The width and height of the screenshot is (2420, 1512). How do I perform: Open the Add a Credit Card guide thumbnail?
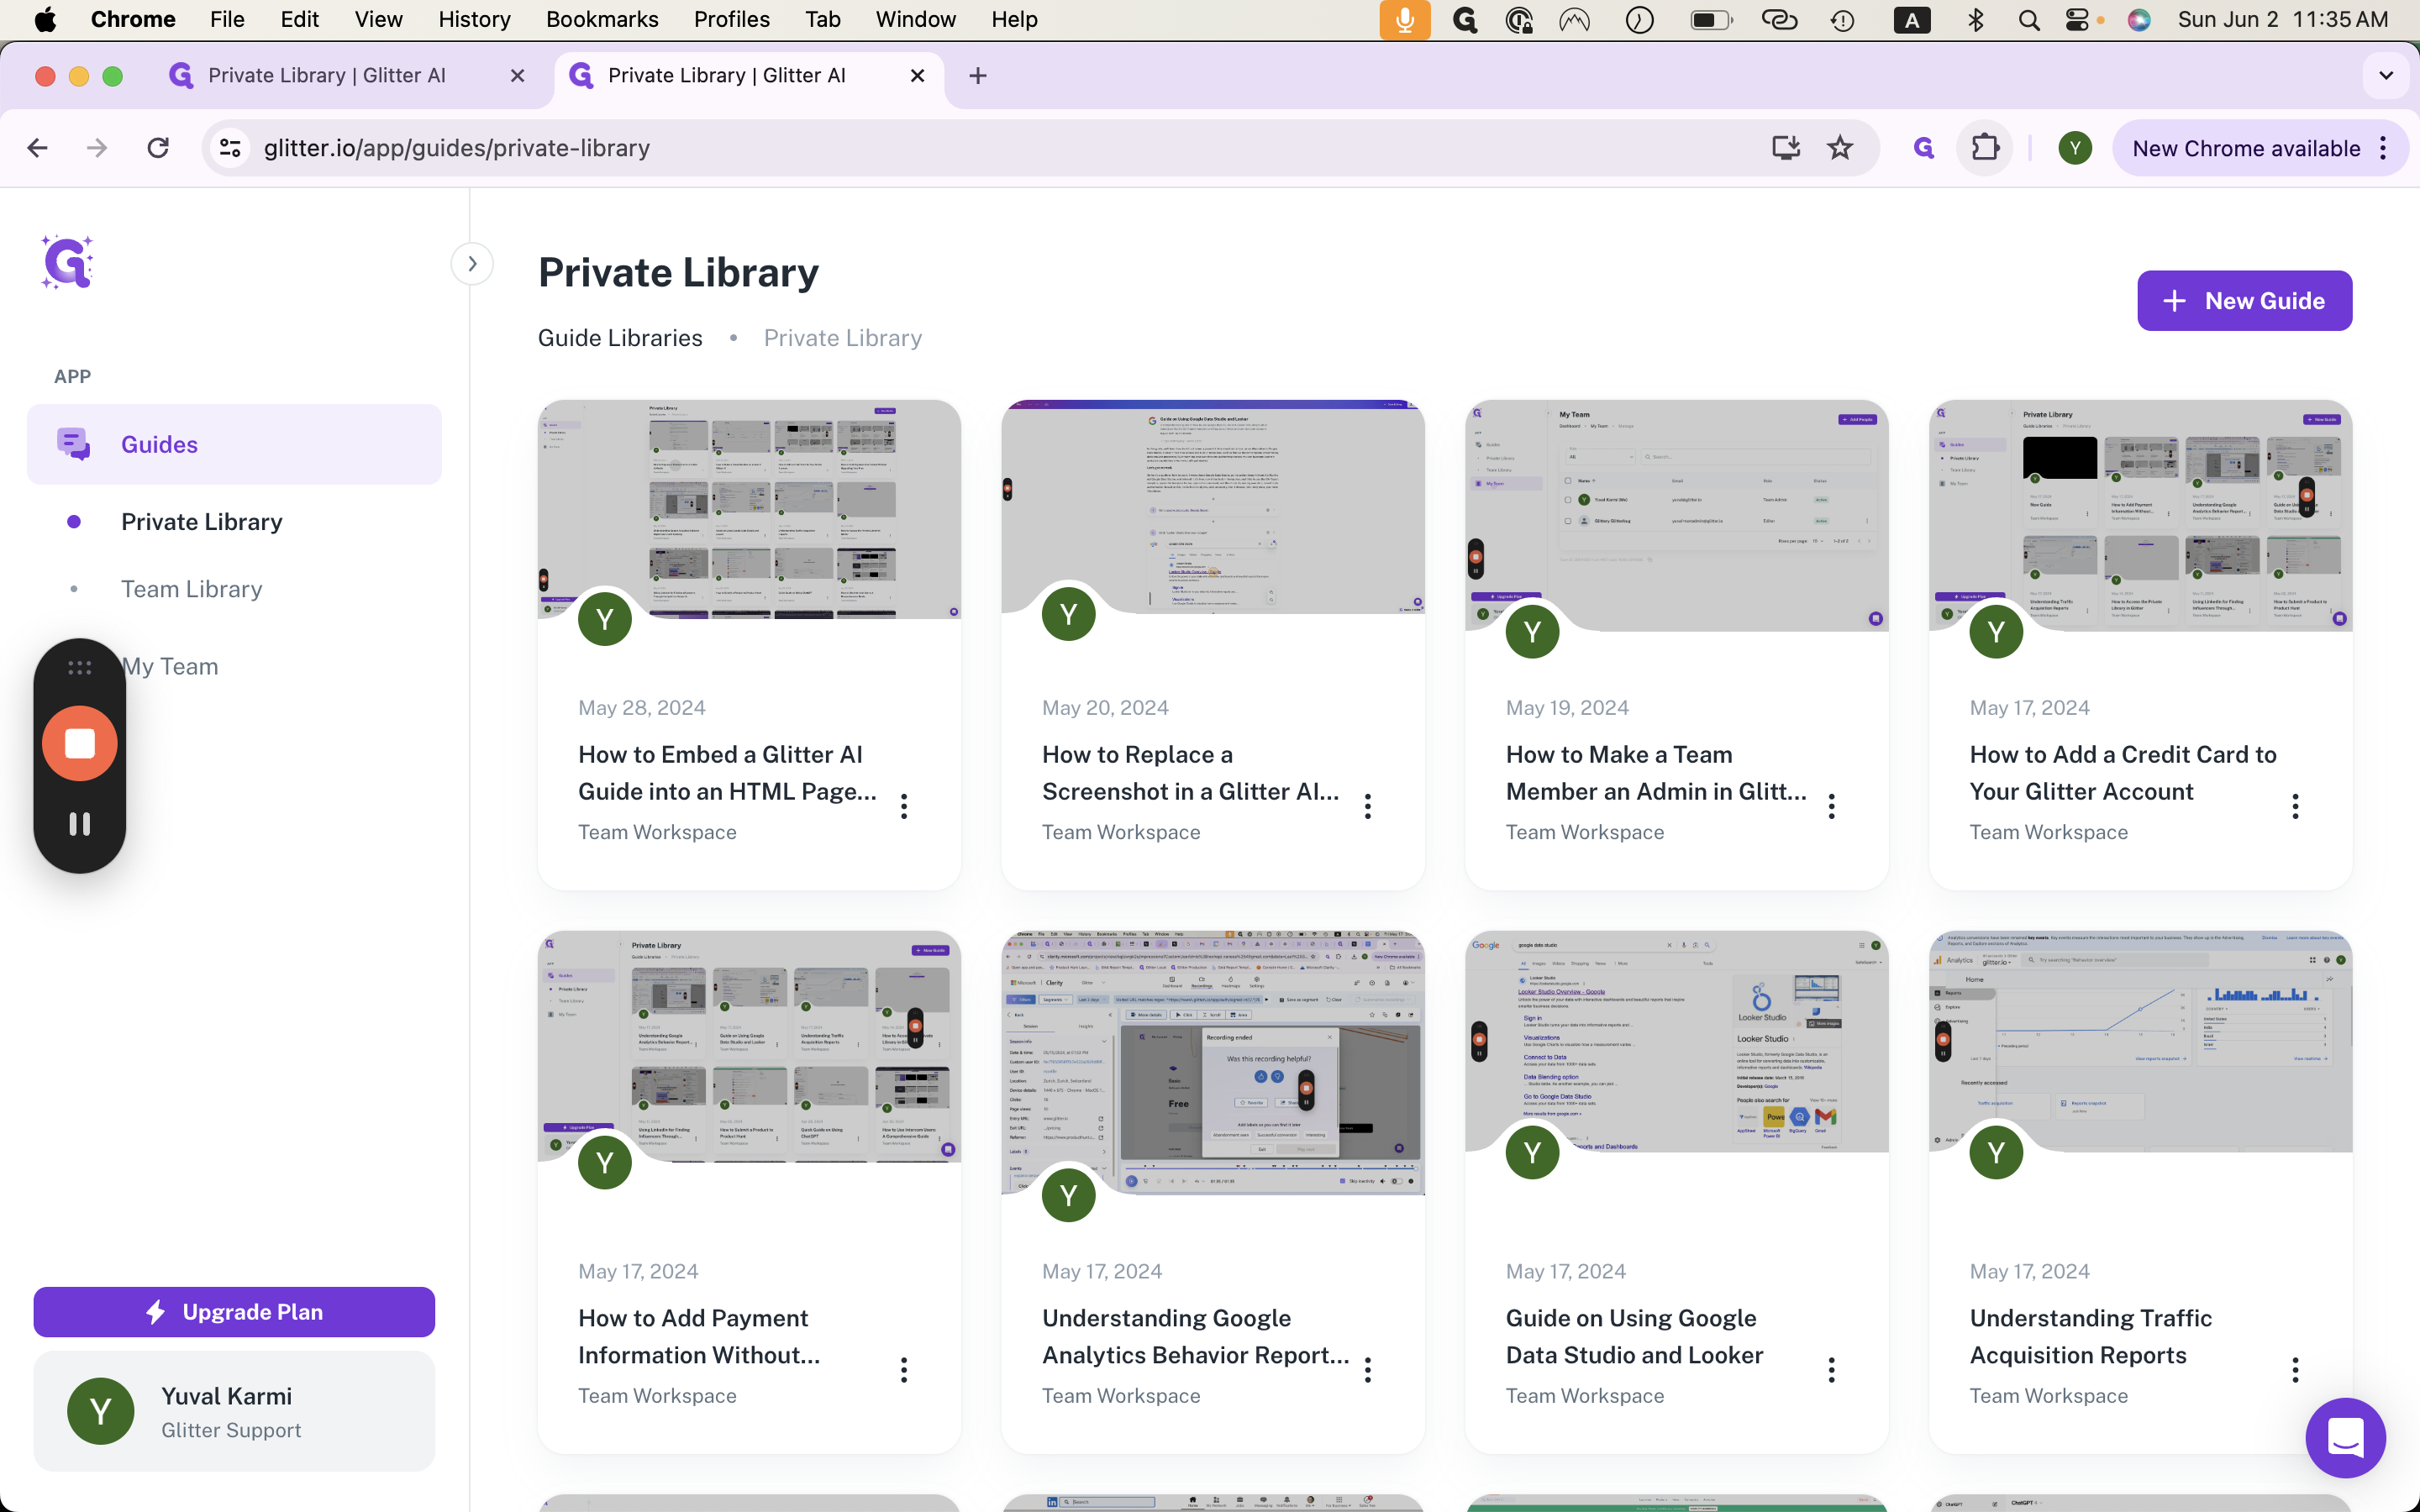[2141, 515]
